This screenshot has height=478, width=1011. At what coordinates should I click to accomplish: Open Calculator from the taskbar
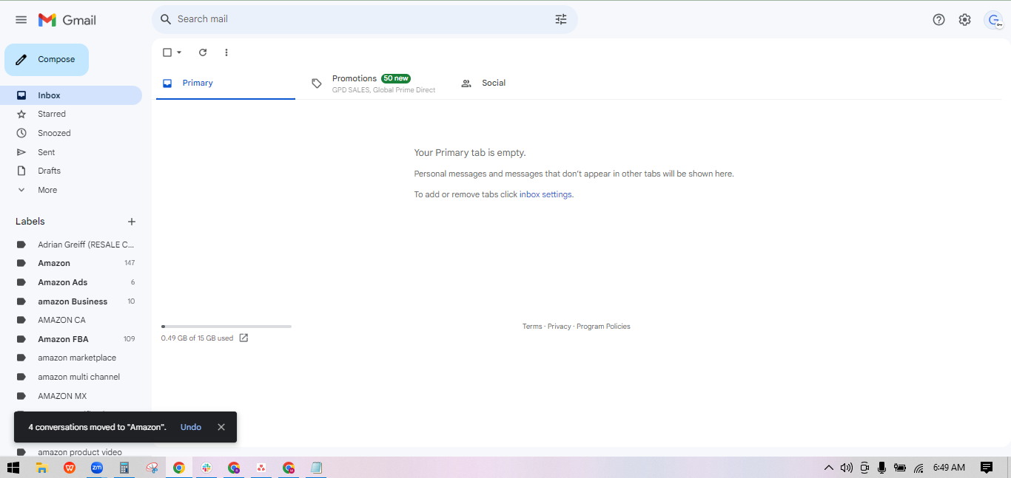tap(124, 468)
